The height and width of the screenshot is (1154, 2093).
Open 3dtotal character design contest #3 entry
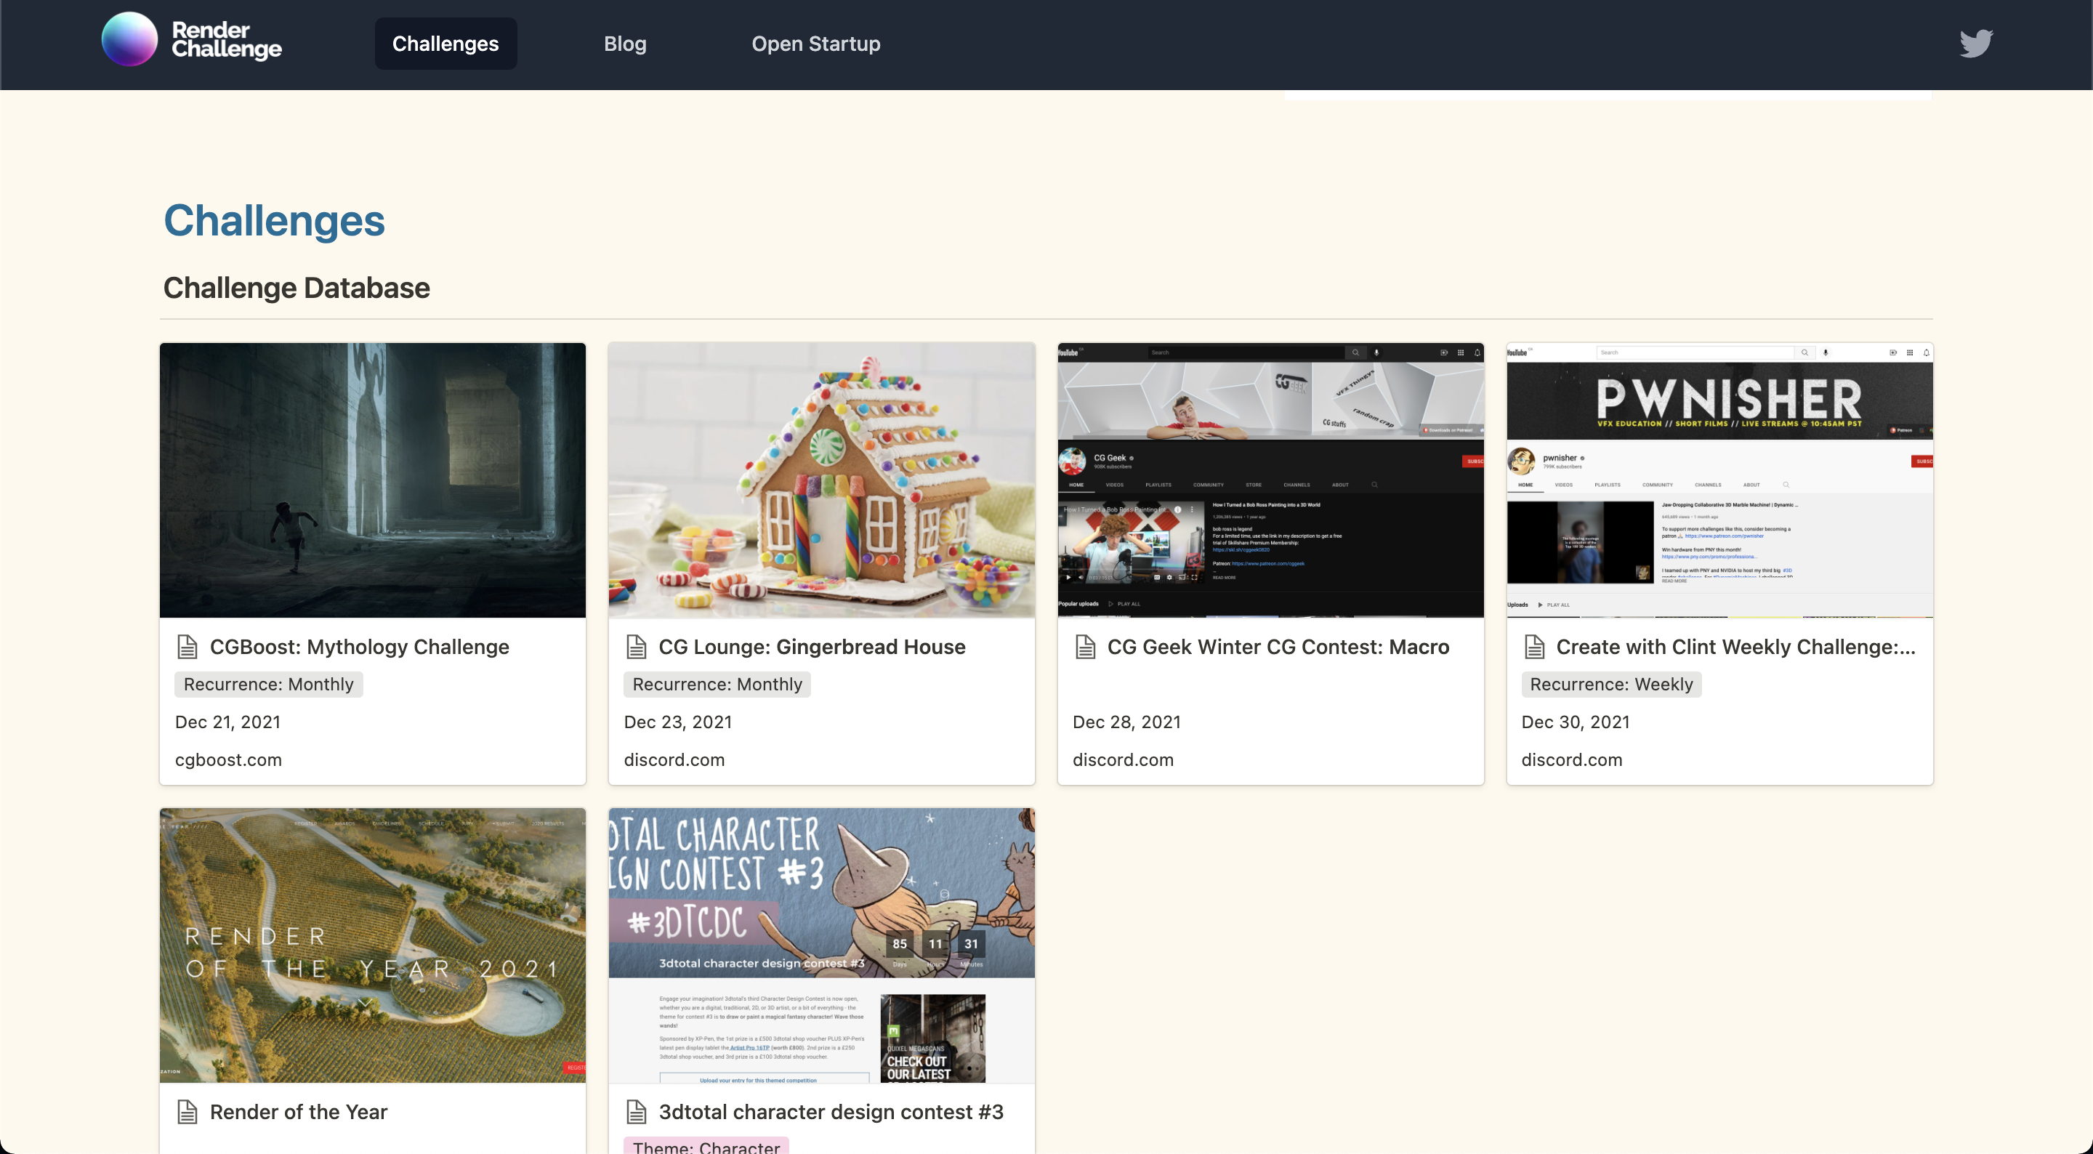pos(831,1112)
